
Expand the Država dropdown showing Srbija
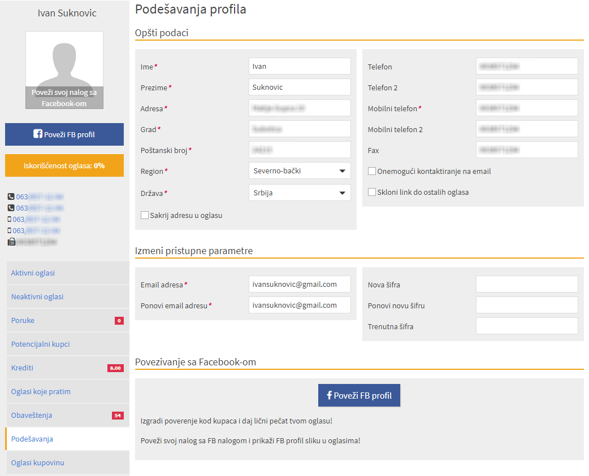coord(300,193)
